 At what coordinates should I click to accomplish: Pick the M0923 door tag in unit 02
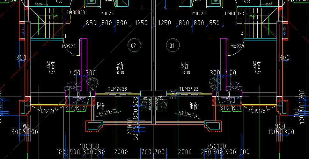[69, 46]
